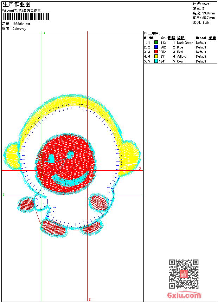Click stitch count 262 in Blue row
Image resolution: width=218 pixels, height=302 pixels.
click(x=163, y=47)
